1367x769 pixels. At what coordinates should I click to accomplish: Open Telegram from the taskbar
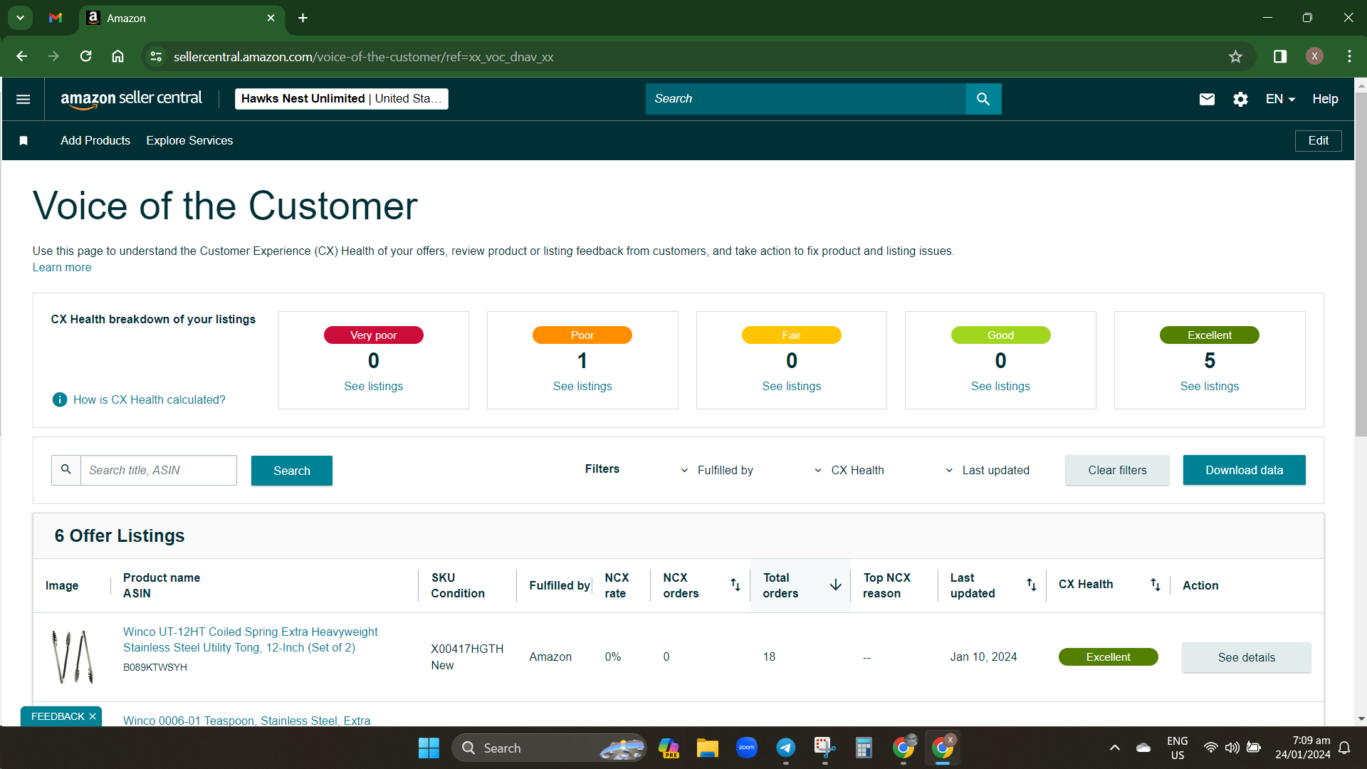(x=785, y=748)
